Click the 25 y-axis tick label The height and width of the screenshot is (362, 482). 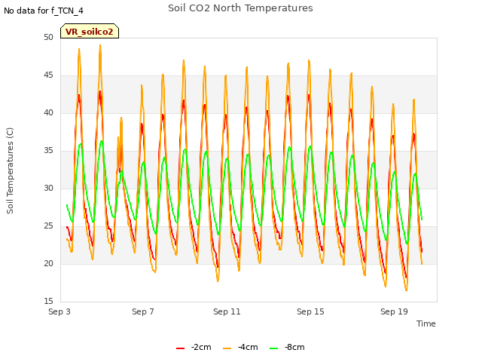tap(48, 226)
